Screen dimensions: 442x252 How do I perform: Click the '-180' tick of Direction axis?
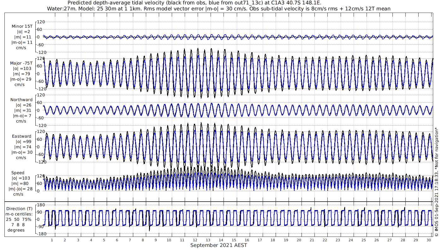point(41,234)
